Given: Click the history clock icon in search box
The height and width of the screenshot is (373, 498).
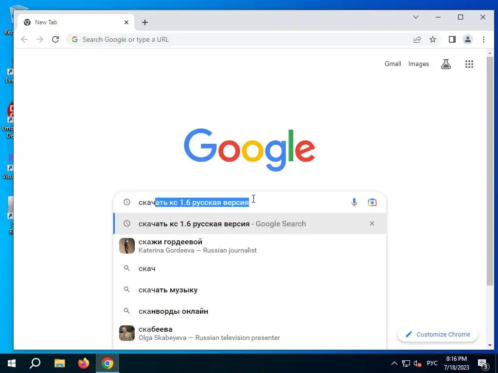Looking at the screenshot, I should tap(127, 202).
